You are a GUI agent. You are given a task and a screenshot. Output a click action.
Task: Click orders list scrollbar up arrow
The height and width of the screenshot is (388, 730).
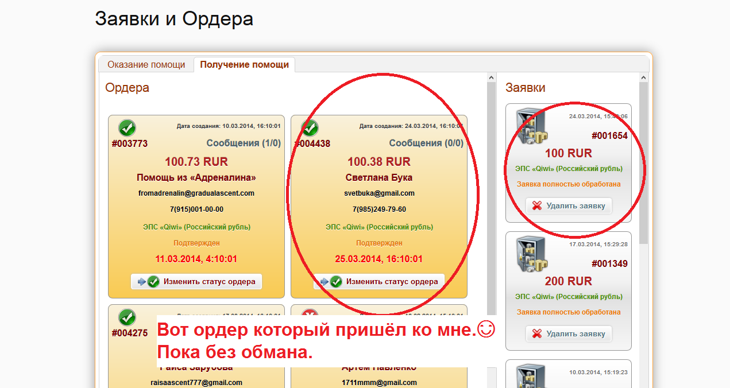491,77
